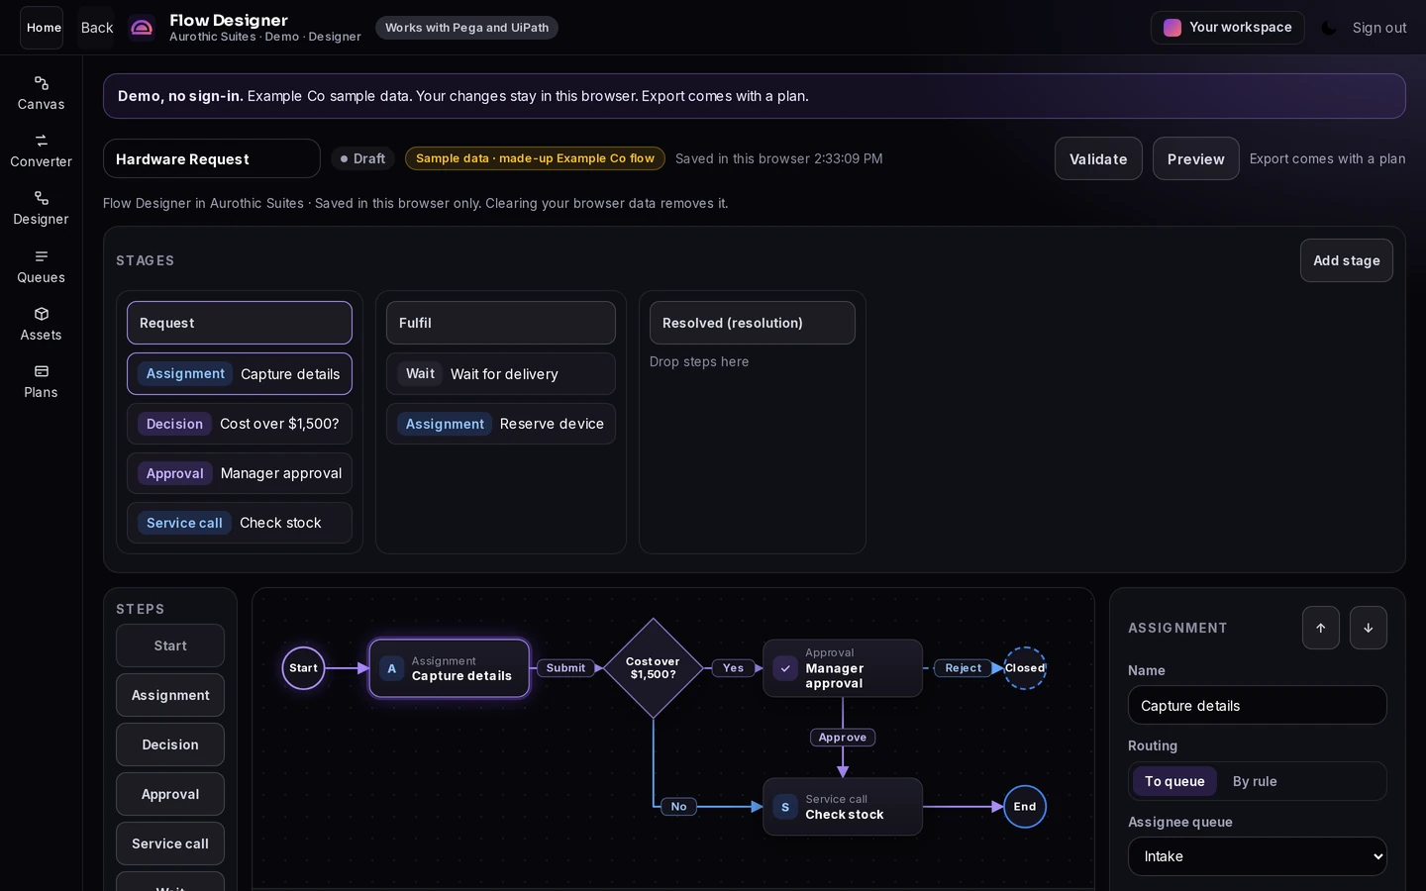Select the Reserve device step

(x=501, y=424)
